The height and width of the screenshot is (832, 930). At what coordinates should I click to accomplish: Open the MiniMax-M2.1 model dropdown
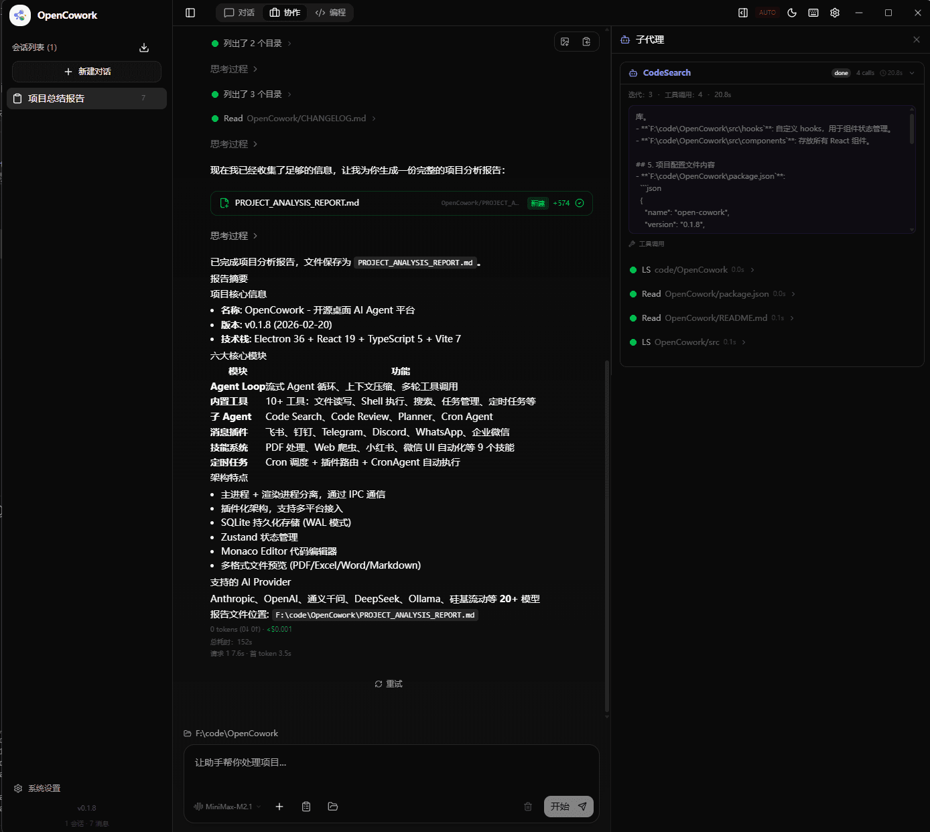(227, 807)
